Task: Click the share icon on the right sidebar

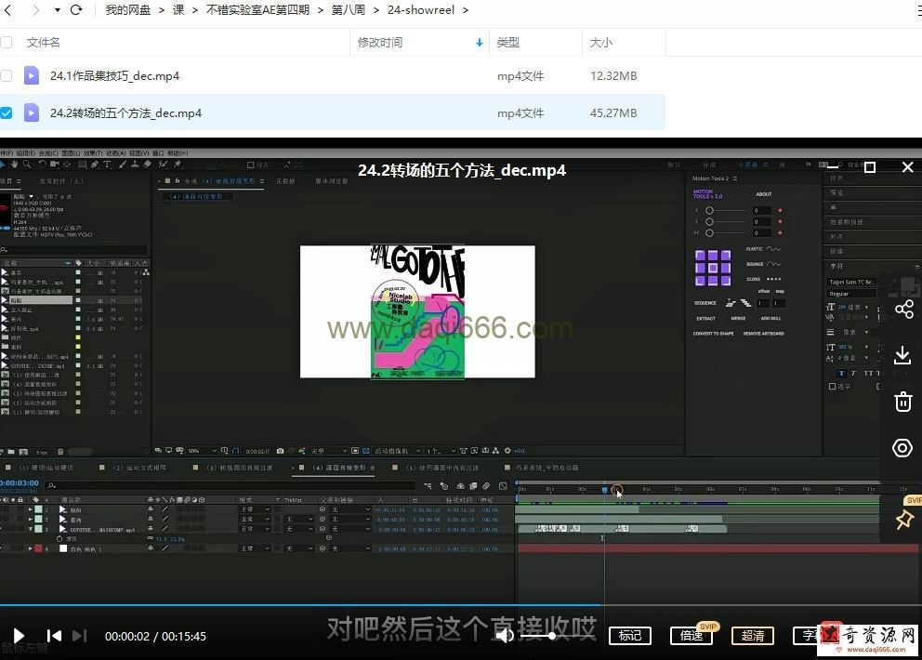Action: pos(903,309)
